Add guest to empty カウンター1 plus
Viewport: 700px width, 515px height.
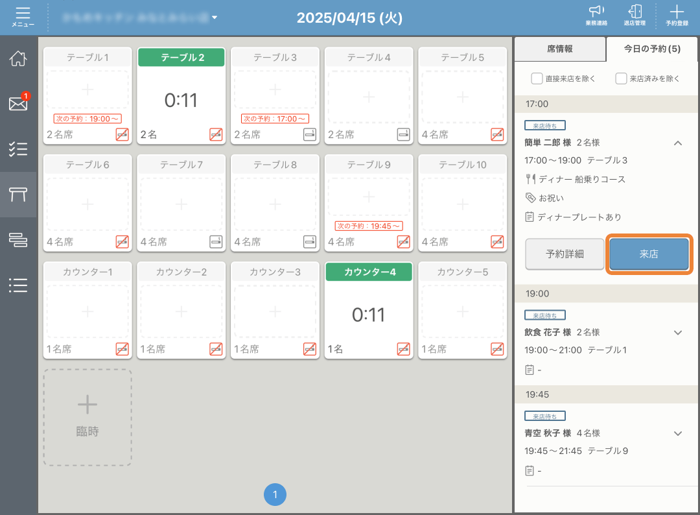coord(87,311)
